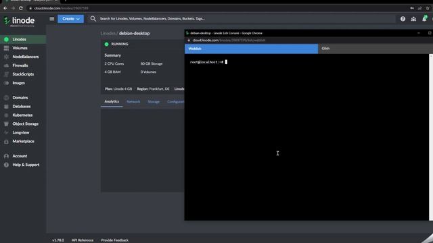Click the StackScripts sidebar icon
Screen dimensions: 433x243
click(6, 74)
